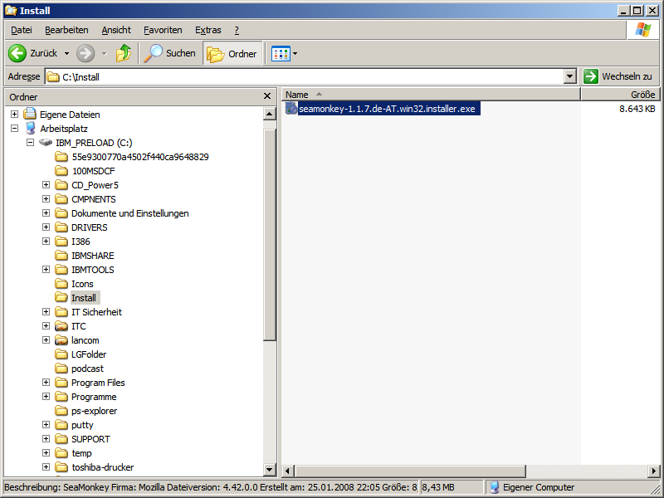Expand the putty folder node
The width and height of the screenshot is (664, 498).
(46, 425)
